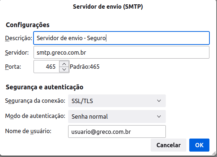Image resolution: width=217 pixels, height=157 pixels.
Task: Focus the Descrição text field
Action: 121,38
